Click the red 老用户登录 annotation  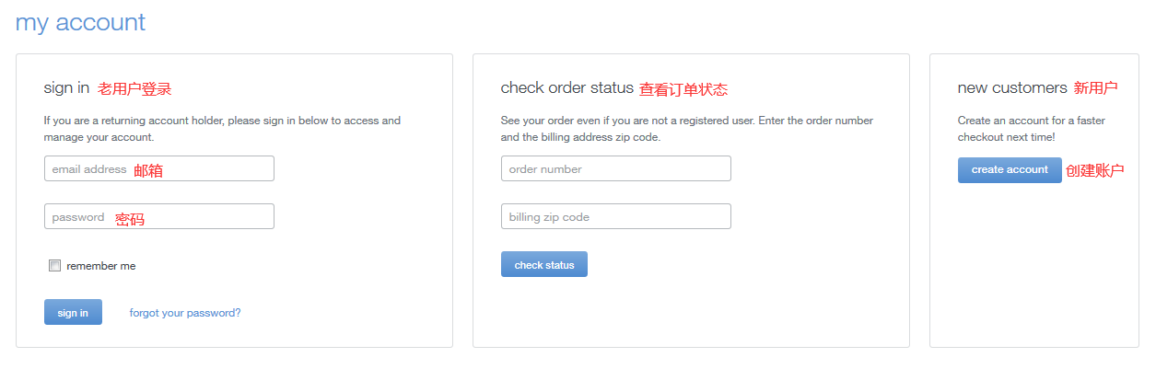(134, 89)
